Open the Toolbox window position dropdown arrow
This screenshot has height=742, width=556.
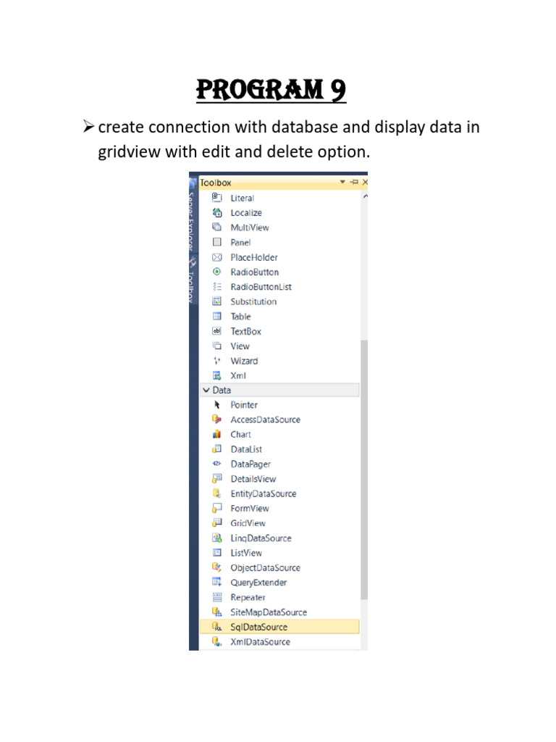[x=342, y=183]
